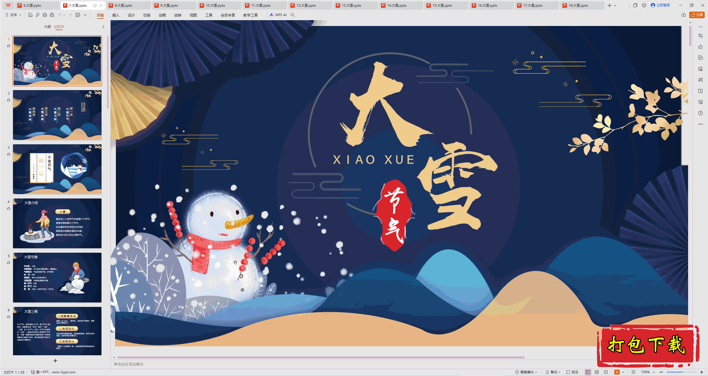Click the window-switcher icon near login

[635, 5]
